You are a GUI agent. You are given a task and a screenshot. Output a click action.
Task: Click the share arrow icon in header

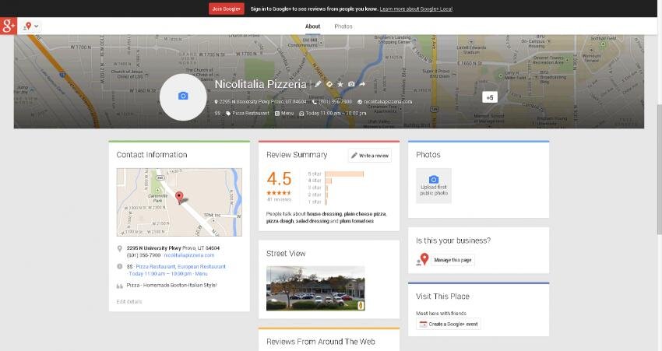pos(362,84)
